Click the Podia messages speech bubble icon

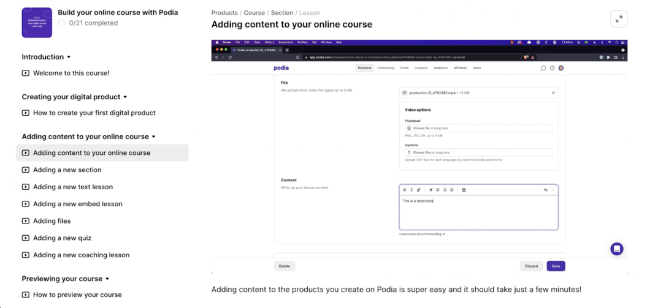click(x=543, y=68)
